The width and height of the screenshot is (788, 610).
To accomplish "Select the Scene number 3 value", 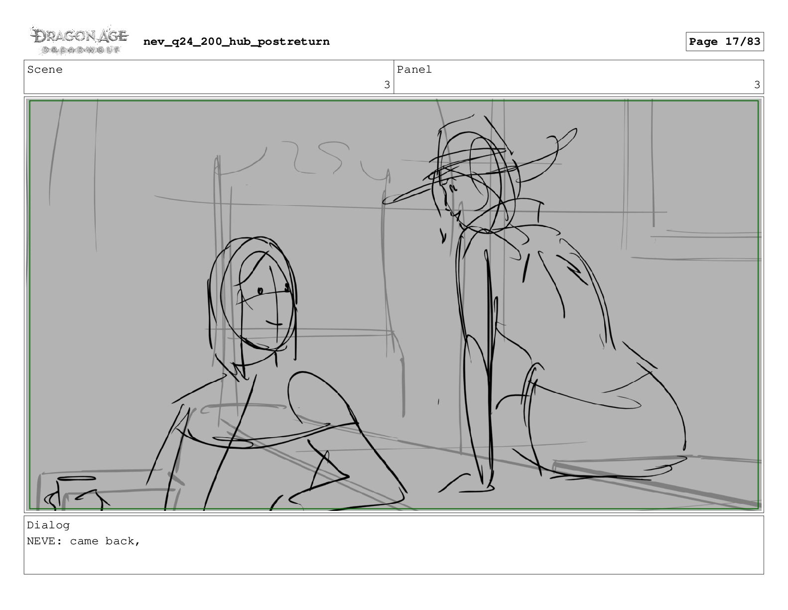I will coord(387,85).
